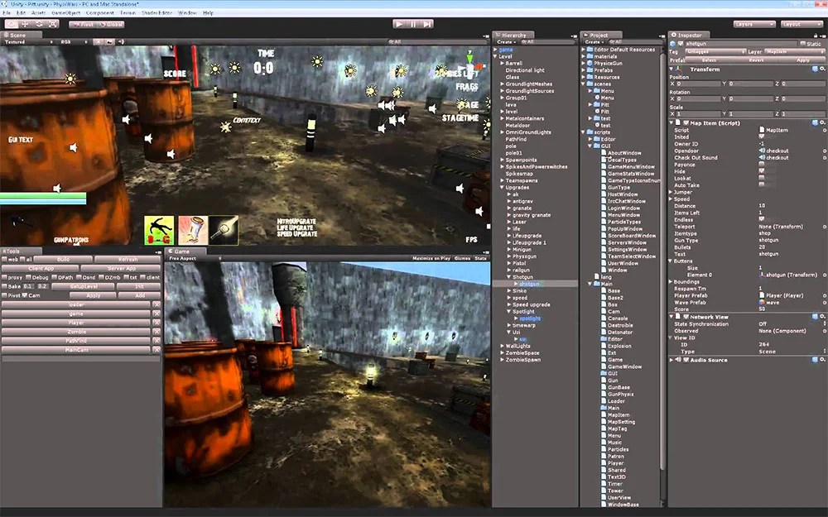This screenshot has height=517, width=828.
Task: Expand the Prefabs folder in Project
Action: (x=584, y=70)
